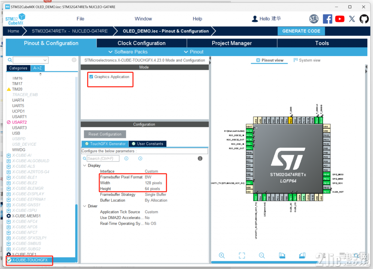Switch to the Tools tab
This screenshot has height=269, width=373.
(322, 43)
